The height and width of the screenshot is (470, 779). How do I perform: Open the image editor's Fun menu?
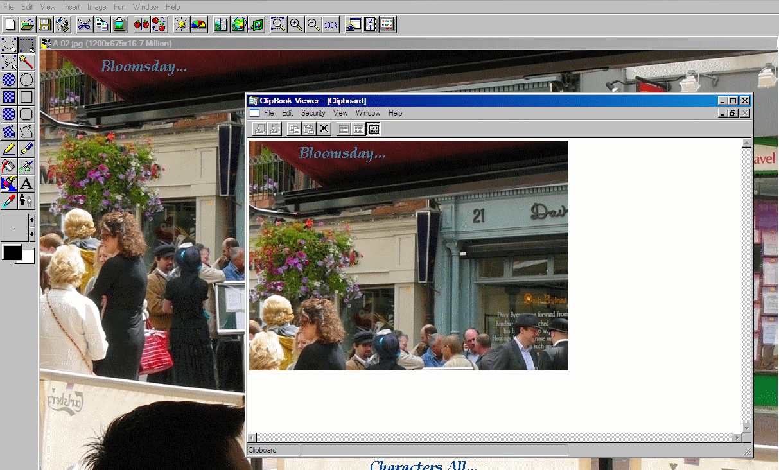tap(119, 7)
